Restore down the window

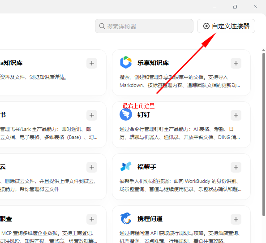click(x=235, y=7)
